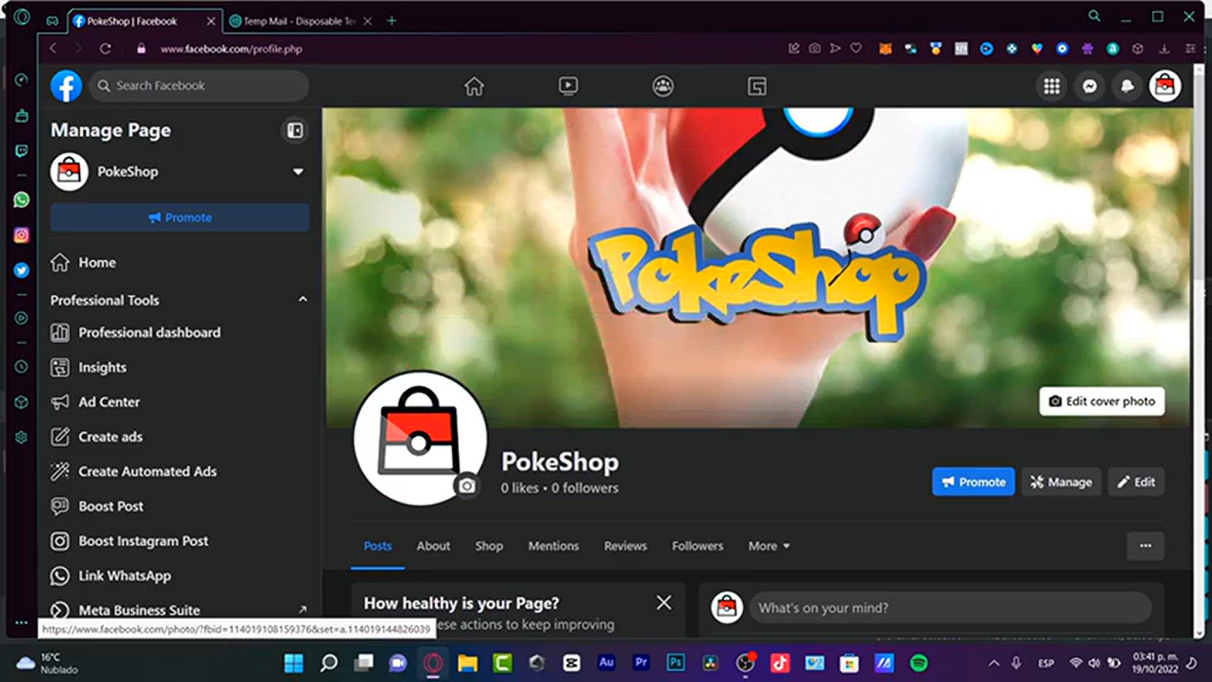Click the Search Facebook field
The image size is (1212, 682).
(199, 86)
